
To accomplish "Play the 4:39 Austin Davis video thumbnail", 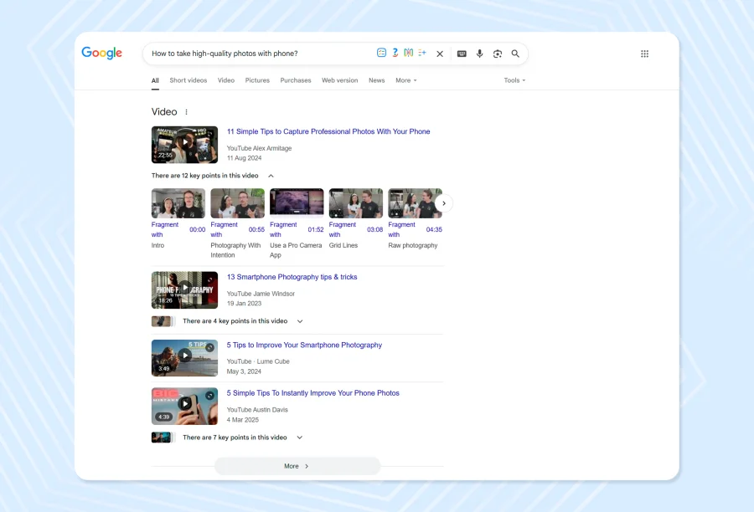I will tap(184, 407).
